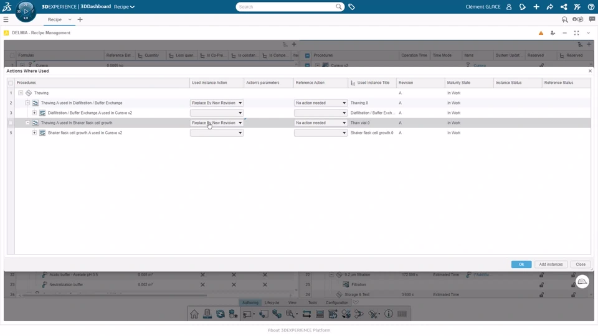Close the Actions Where Used dialog via X
The width and height of the screenshot is (598, 336).
point(590,71)
